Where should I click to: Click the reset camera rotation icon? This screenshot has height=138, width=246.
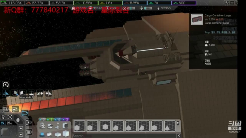(6, 85)
